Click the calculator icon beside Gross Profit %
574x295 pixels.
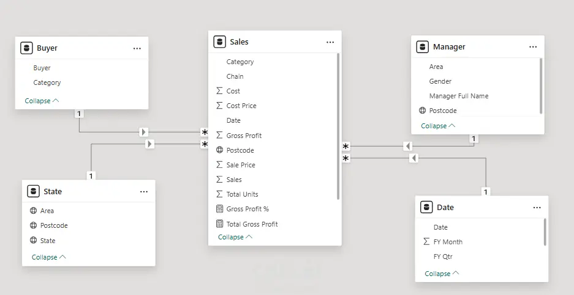[220, 209]
